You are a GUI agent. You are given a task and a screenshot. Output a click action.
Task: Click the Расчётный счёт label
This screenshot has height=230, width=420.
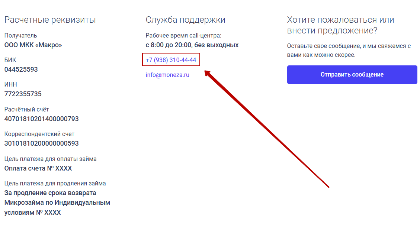pos(26,109)
